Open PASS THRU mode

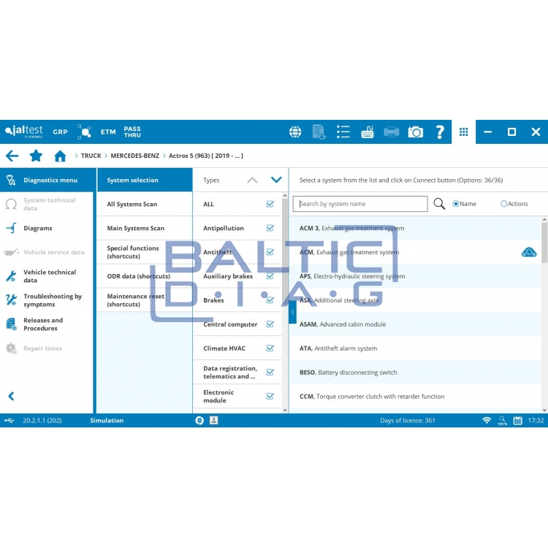pyautogui.click(x=132, y=132)
